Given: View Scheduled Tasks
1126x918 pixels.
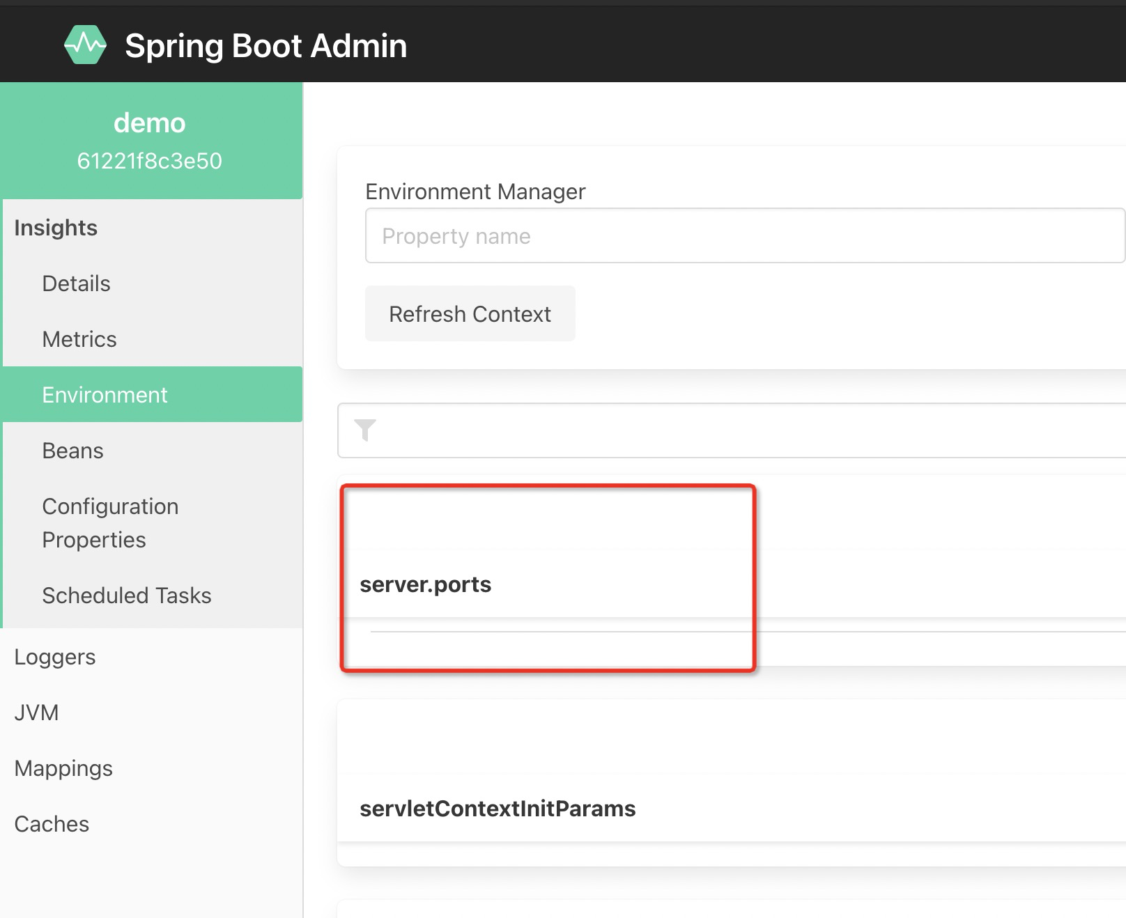Looking at the screenshot, I should pyautogui.click(x=127, y=596).
